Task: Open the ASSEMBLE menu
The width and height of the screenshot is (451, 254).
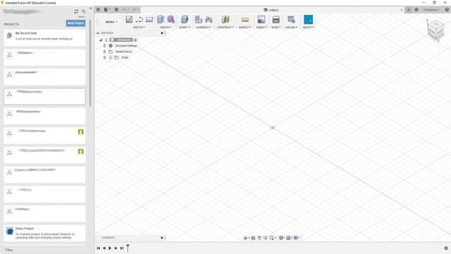Action: (204, 27)
